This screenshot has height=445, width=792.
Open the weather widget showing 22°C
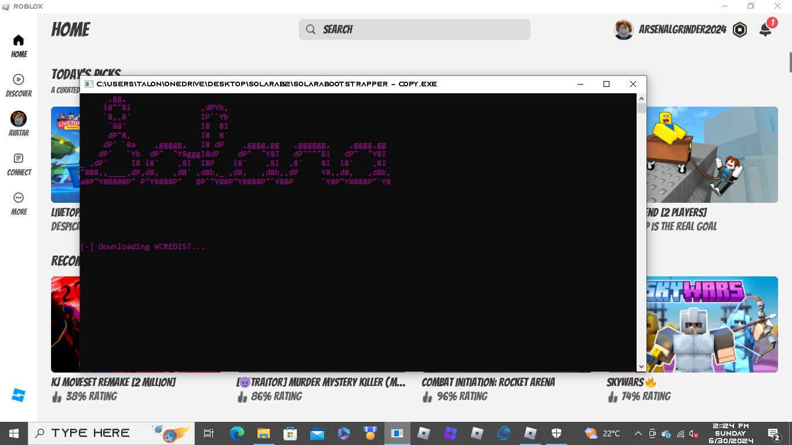click(603, 433)
